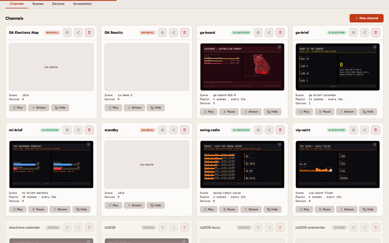Image resolution: width=389 pixels, height=243 pixels.
Task: Share the standby channel
Action: 174,130
